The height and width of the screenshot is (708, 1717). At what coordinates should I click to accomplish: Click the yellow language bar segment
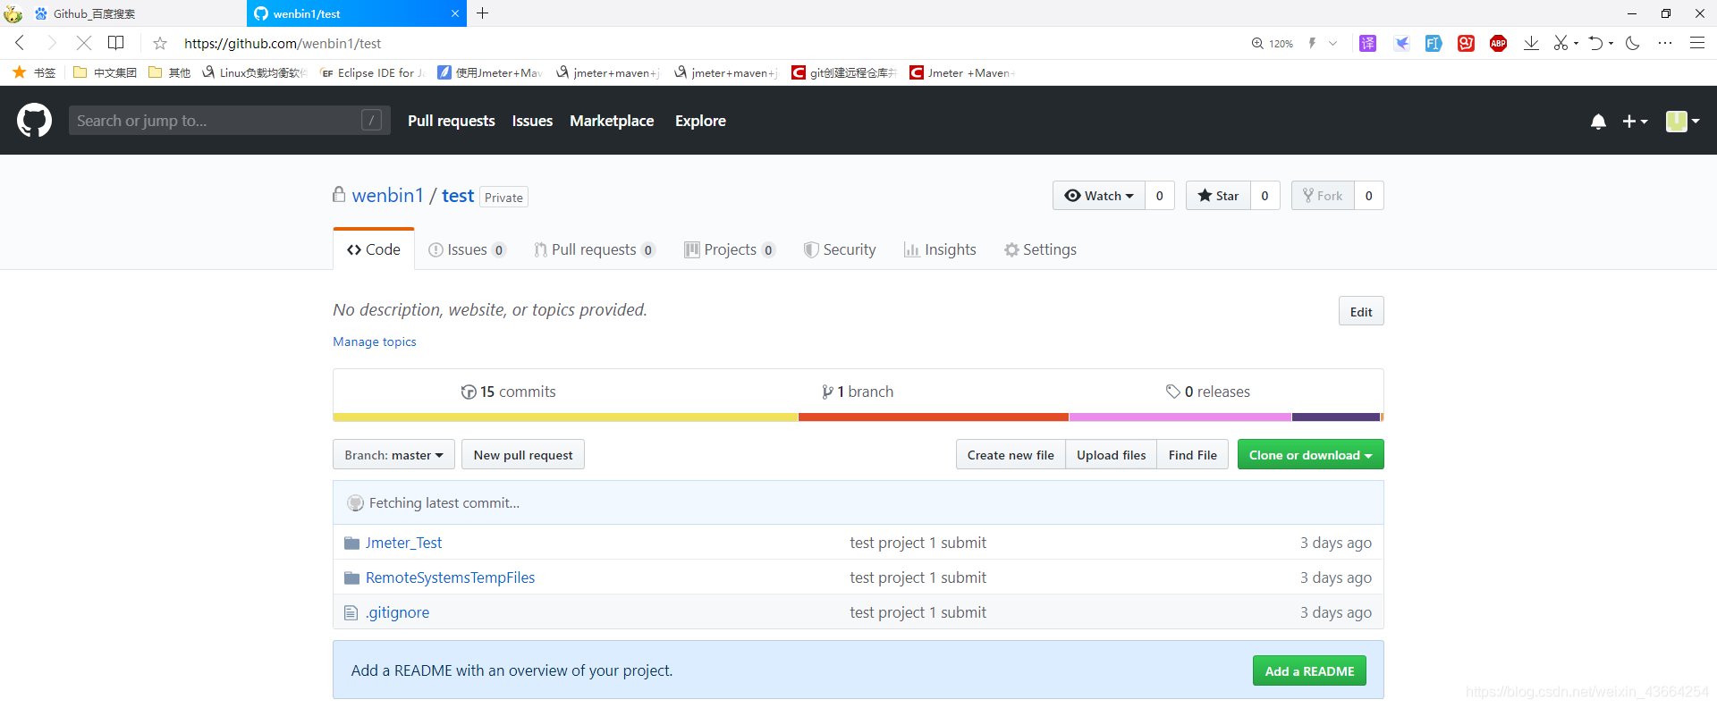[565, 417]
